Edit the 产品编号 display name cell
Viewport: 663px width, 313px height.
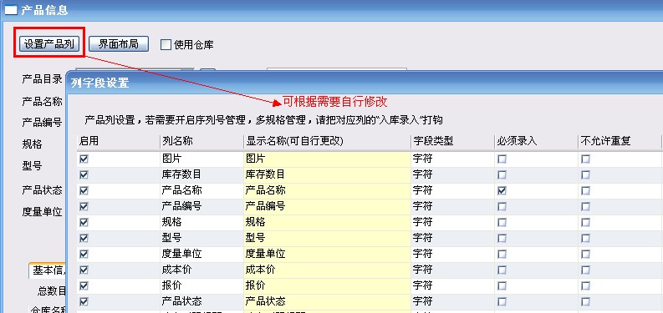[327, 206]
